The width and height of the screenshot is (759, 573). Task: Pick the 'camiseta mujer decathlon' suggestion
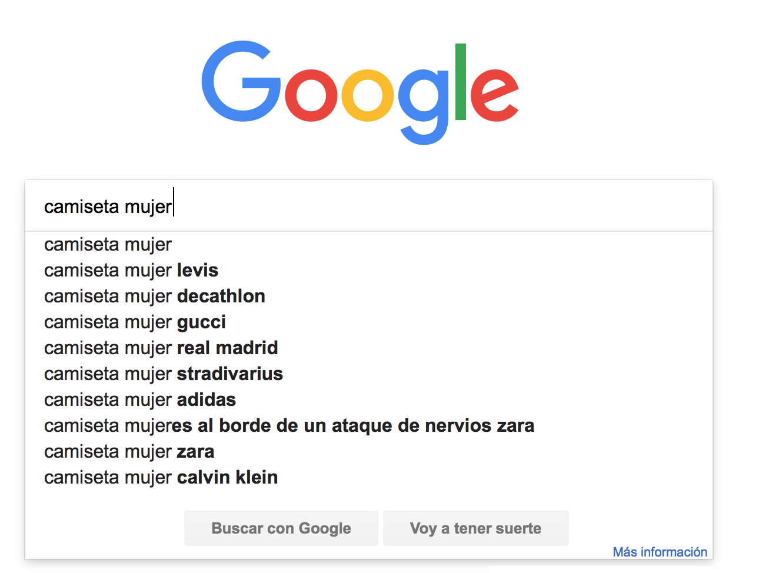click(369, 296)
